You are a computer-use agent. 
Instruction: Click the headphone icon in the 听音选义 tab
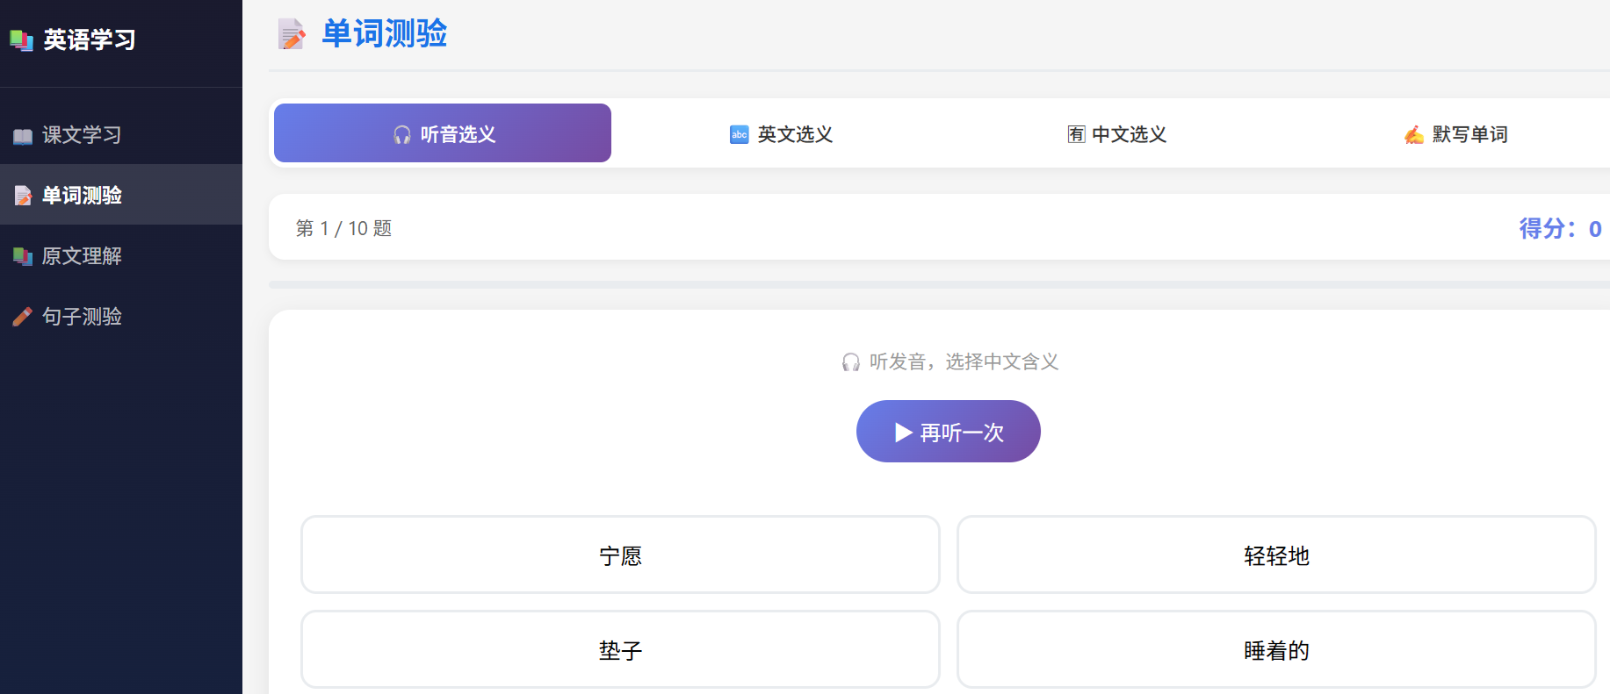click(x=402, y=134)
